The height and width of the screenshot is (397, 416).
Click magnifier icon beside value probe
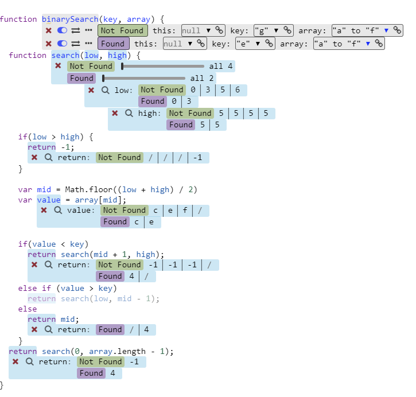58,211
